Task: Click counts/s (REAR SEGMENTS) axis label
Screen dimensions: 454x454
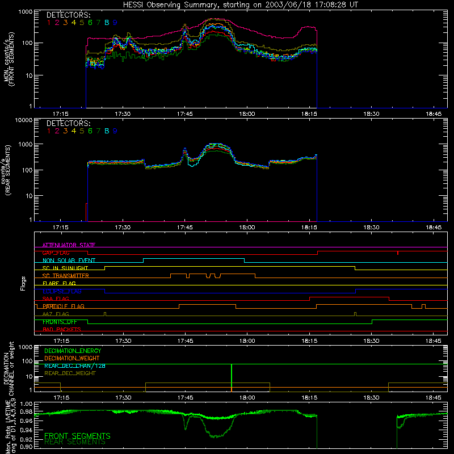Action: [x=6, y=170]
